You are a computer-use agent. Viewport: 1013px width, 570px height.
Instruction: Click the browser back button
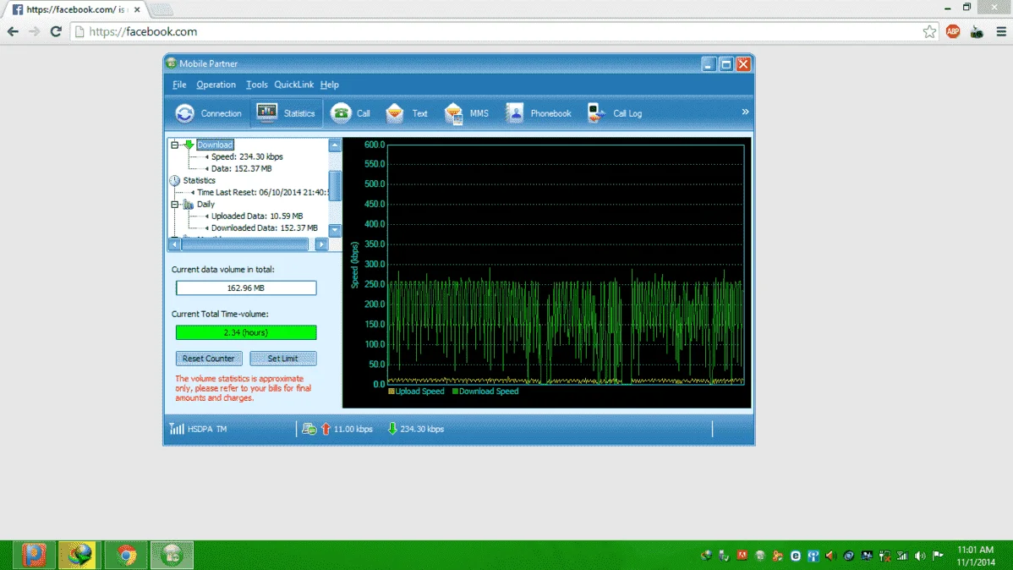click(x=13, y=31)
